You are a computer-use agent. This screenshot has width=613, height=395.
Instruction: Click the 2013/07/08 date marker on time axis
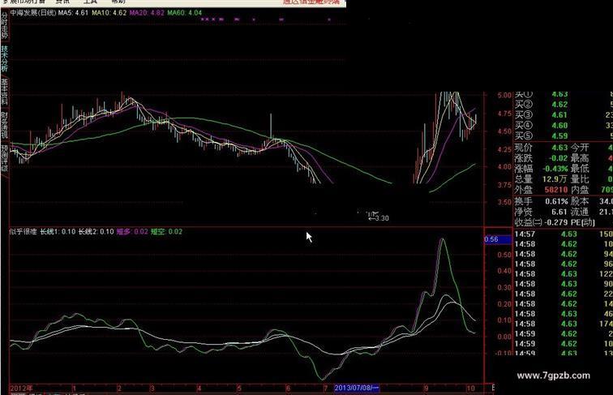click(x=357, y=388)
